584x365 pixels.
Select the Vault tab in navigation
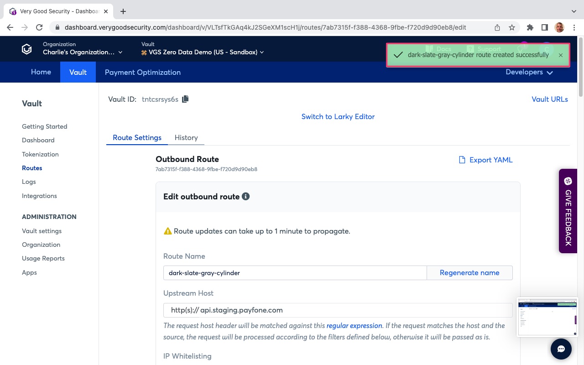[78, 72]
